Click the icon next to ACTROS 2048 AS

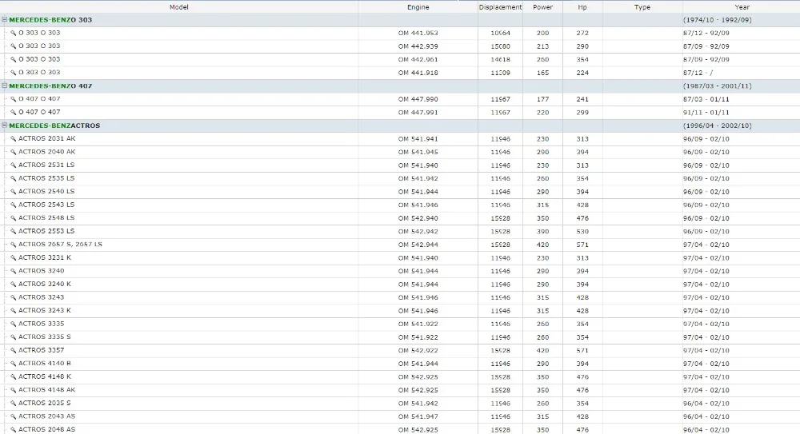[x=14, y=430]
